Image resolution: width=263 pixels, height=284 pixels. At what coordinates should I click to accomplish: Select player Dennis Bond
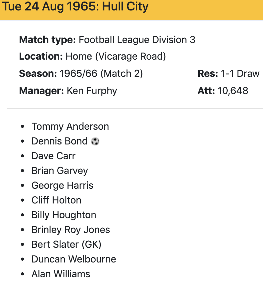(60, 141)
